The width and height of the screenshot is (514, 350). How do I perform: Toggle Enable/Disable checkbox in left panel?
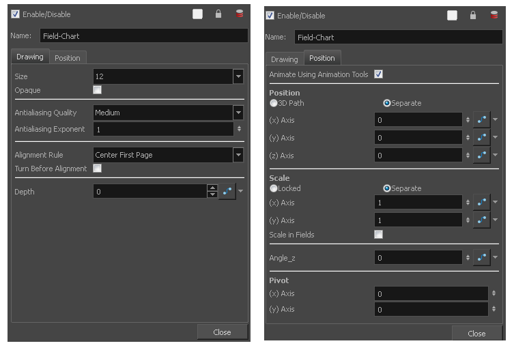point(15,14)
